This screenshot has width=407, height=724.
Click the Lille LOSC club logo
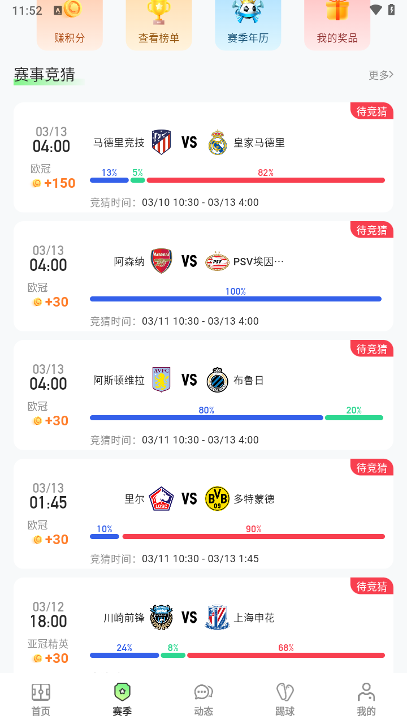pos(162,499)
